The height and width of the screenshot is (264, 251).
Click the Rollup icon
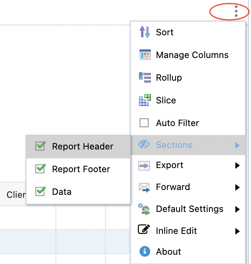click(144, 78)
